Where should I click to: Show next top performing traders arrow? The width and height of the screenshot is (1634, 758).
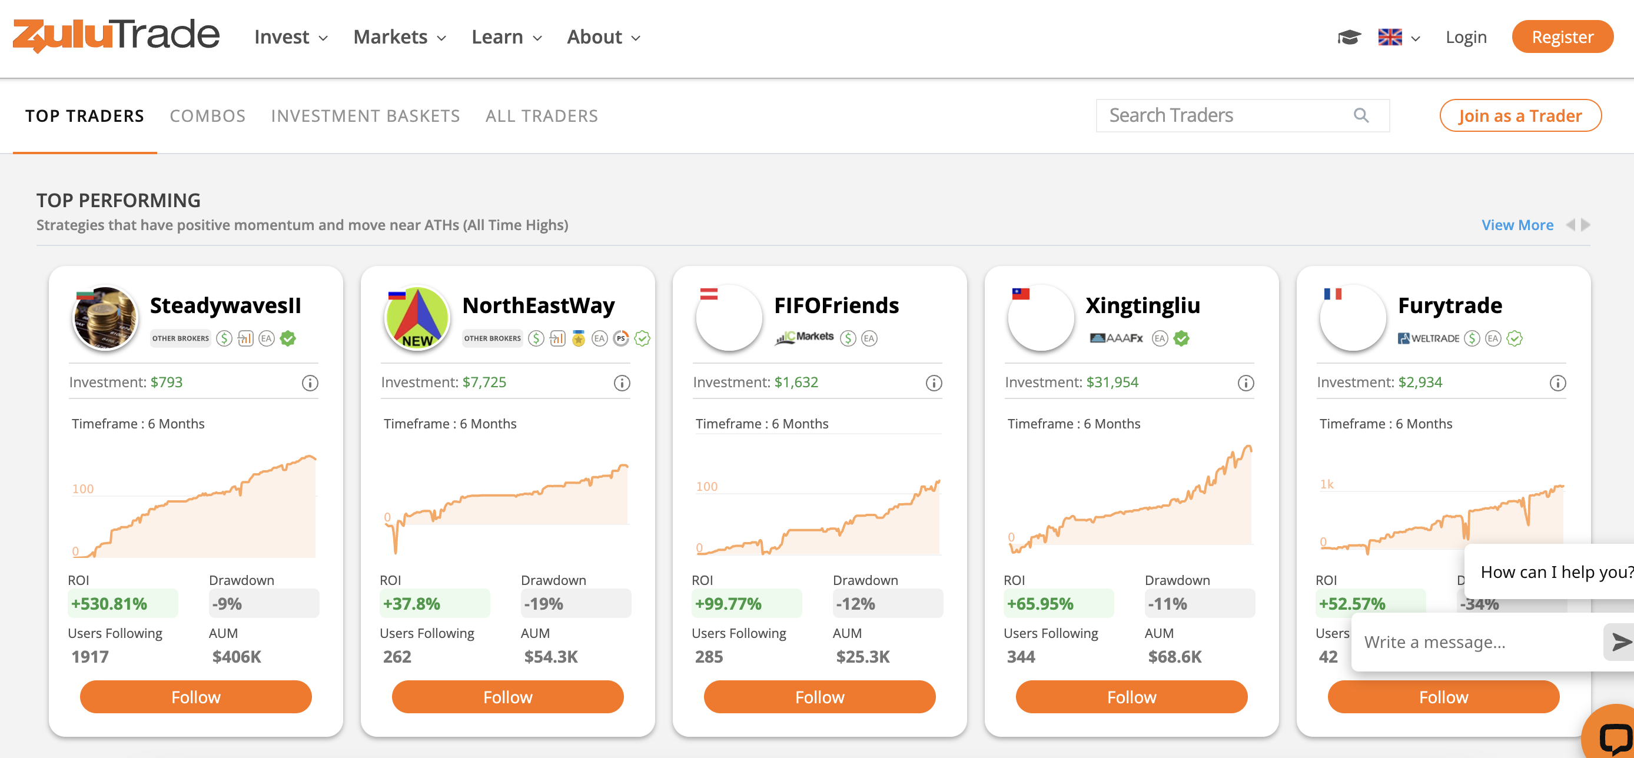click(x=1586, y=225)
